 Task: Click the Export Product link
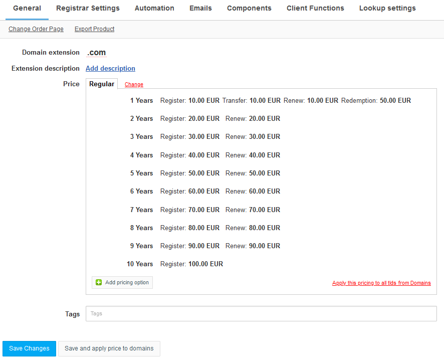click(x=94, y=29)
